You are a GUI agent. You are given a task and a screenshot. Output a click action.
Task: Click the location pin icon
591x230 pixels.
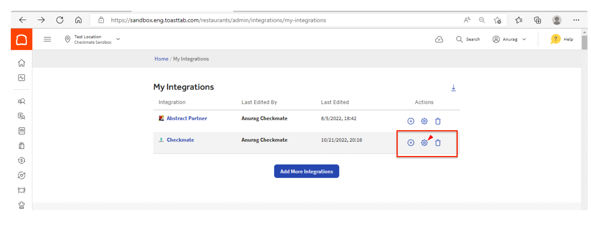coord(68,39)
